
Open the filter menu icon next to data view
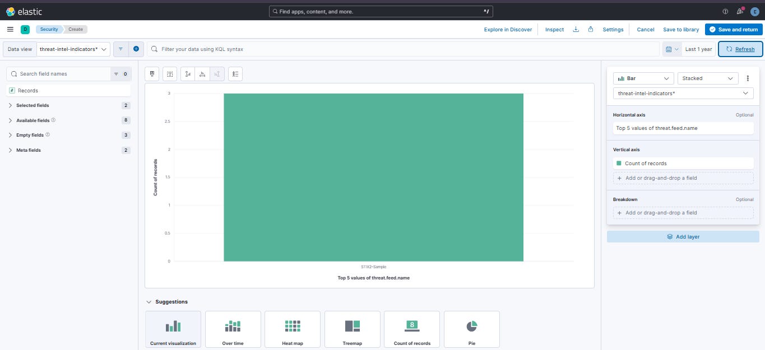coord(120,49)
